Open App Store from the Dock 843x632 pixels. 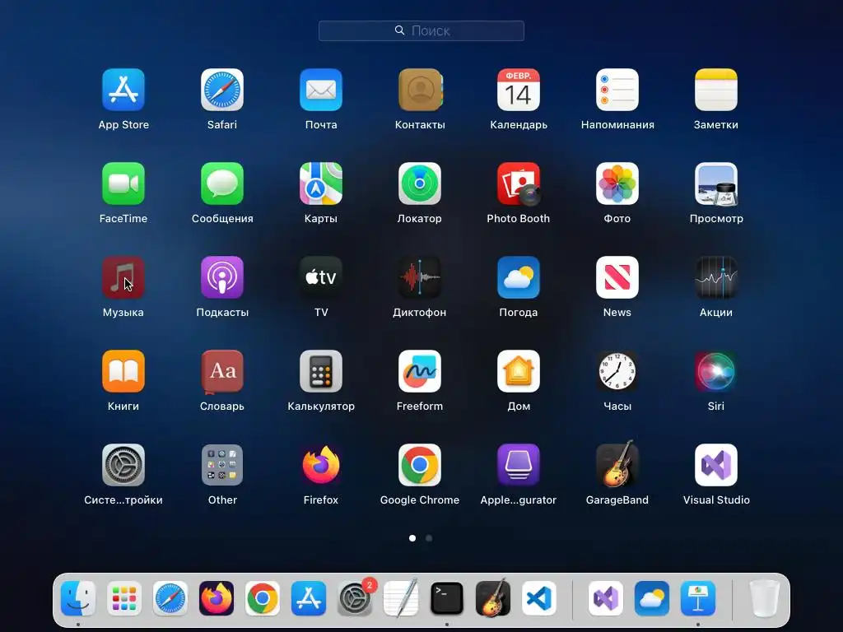pos(309,598)
